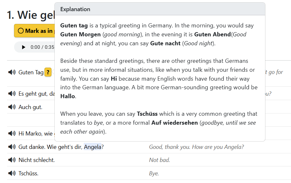Play audio for the "Guten Tag" line
This screenshot has height=183, width=291.
[12, 72]
